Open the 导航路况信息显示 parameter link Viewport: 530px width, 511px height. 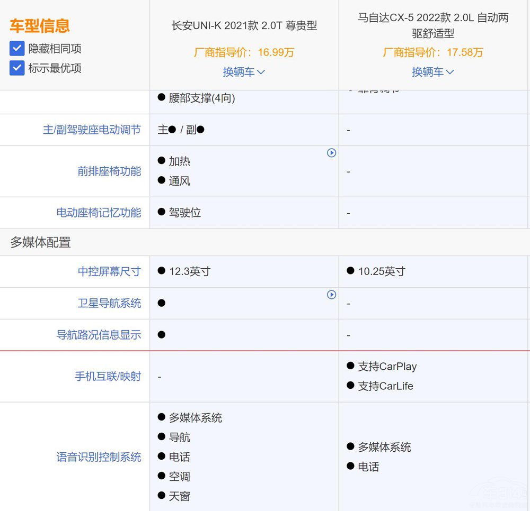click(x=99, y=335)
